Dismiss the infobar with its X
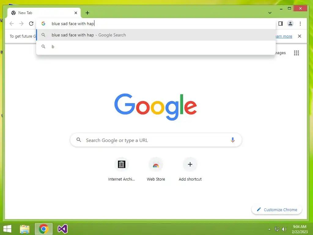This screenshot has width=313, height=235. (x=300, y=36)
